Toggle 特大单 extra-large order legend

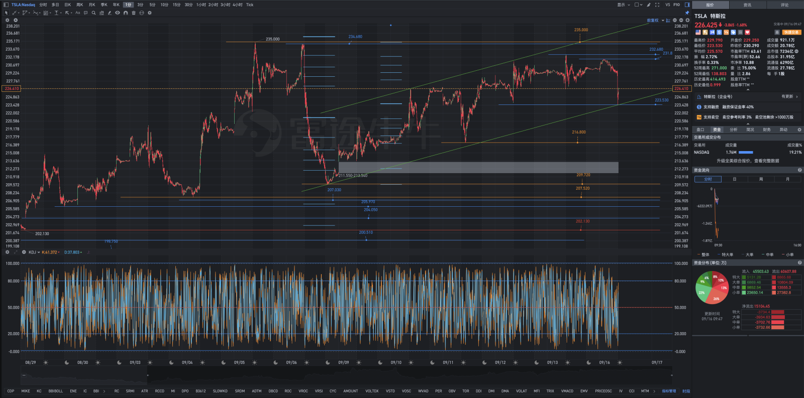click(726, 254)
